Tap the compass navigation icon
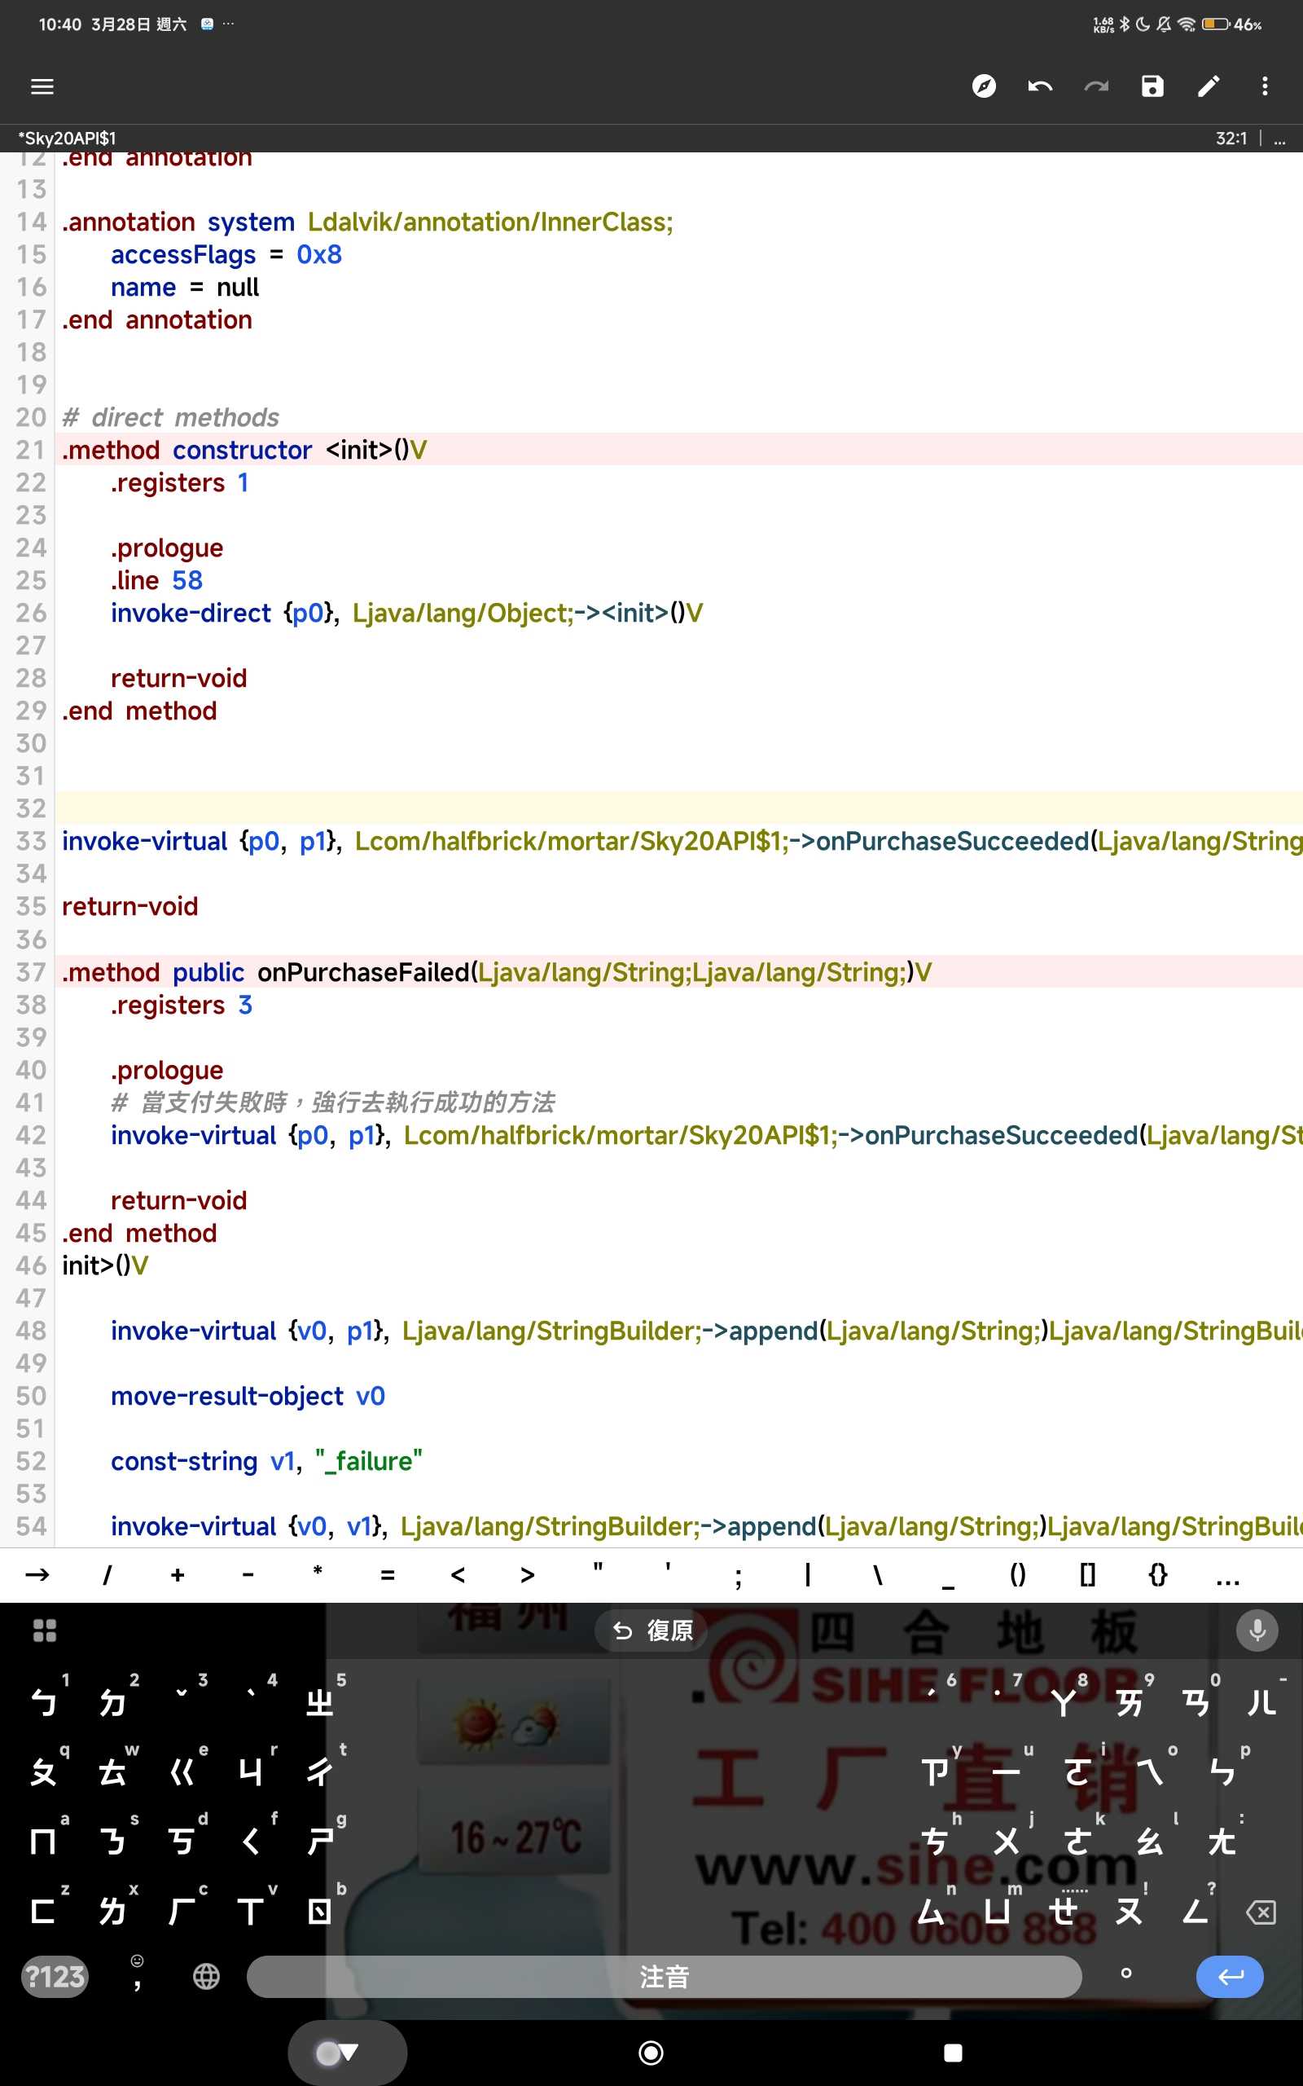 point(983,86)
